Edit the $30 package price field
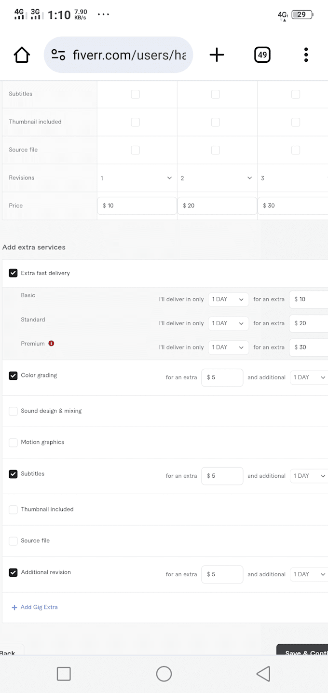Screen dimensions: 328x693 pos(293,206)
